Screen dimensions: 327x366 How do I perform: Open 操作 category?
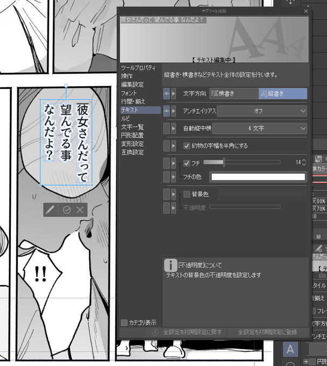[127, 76]
